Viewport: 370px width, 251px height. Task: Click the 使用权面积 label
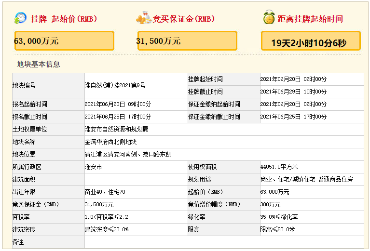coord(202,167)
